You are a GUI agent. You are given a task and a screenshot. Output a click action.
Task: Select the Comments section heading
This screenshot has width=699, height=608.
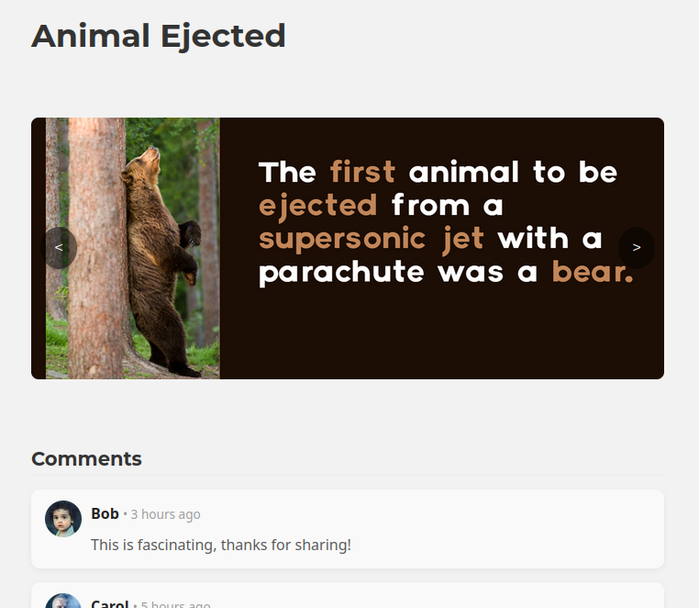pos(86,459)
